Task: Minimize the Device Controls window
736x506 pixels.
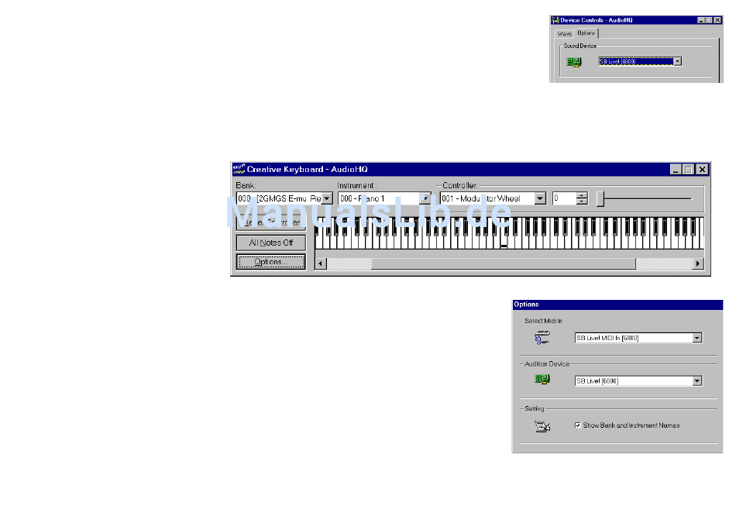Action: [701, 20]
